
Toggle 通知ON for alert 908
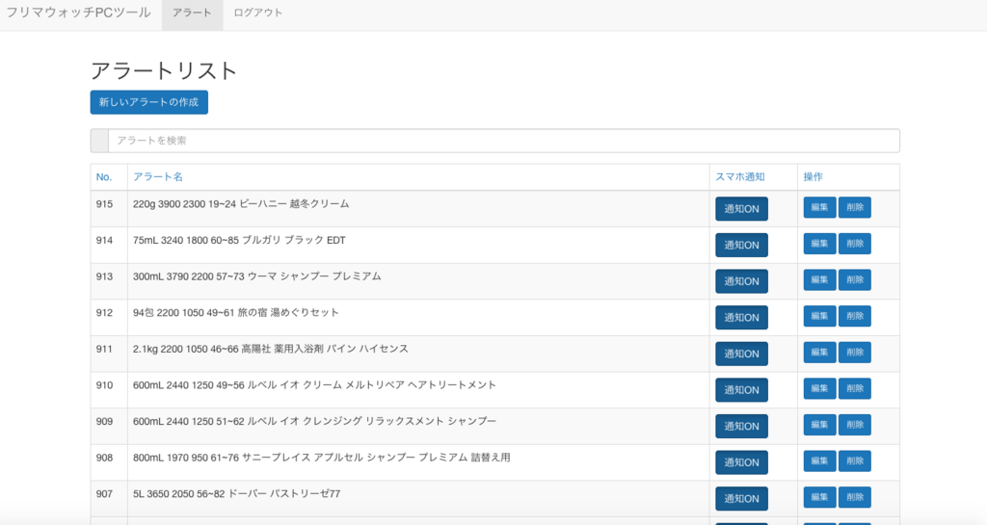741,462
